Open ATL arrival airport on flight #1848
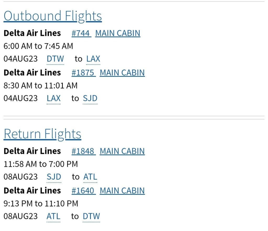 [x=90, y=177]
